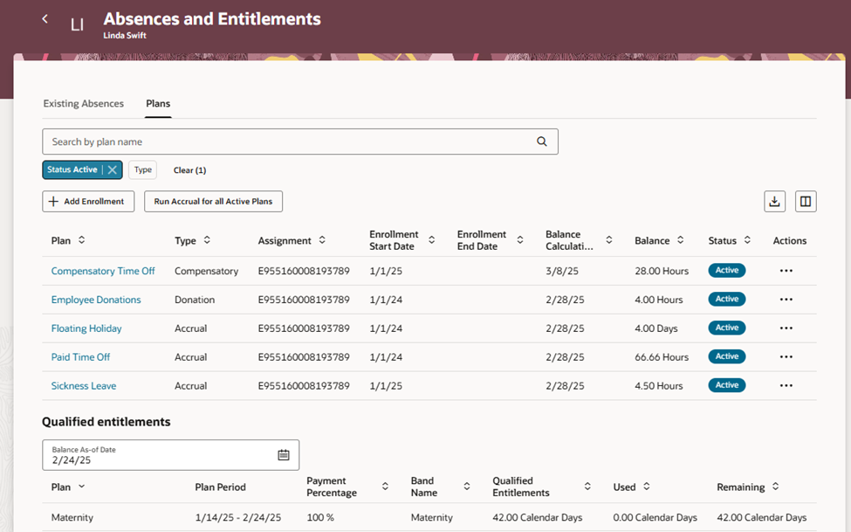Click the search magnifier icon
This screenshot has height=532, width=851.
[x=542, y=142]
